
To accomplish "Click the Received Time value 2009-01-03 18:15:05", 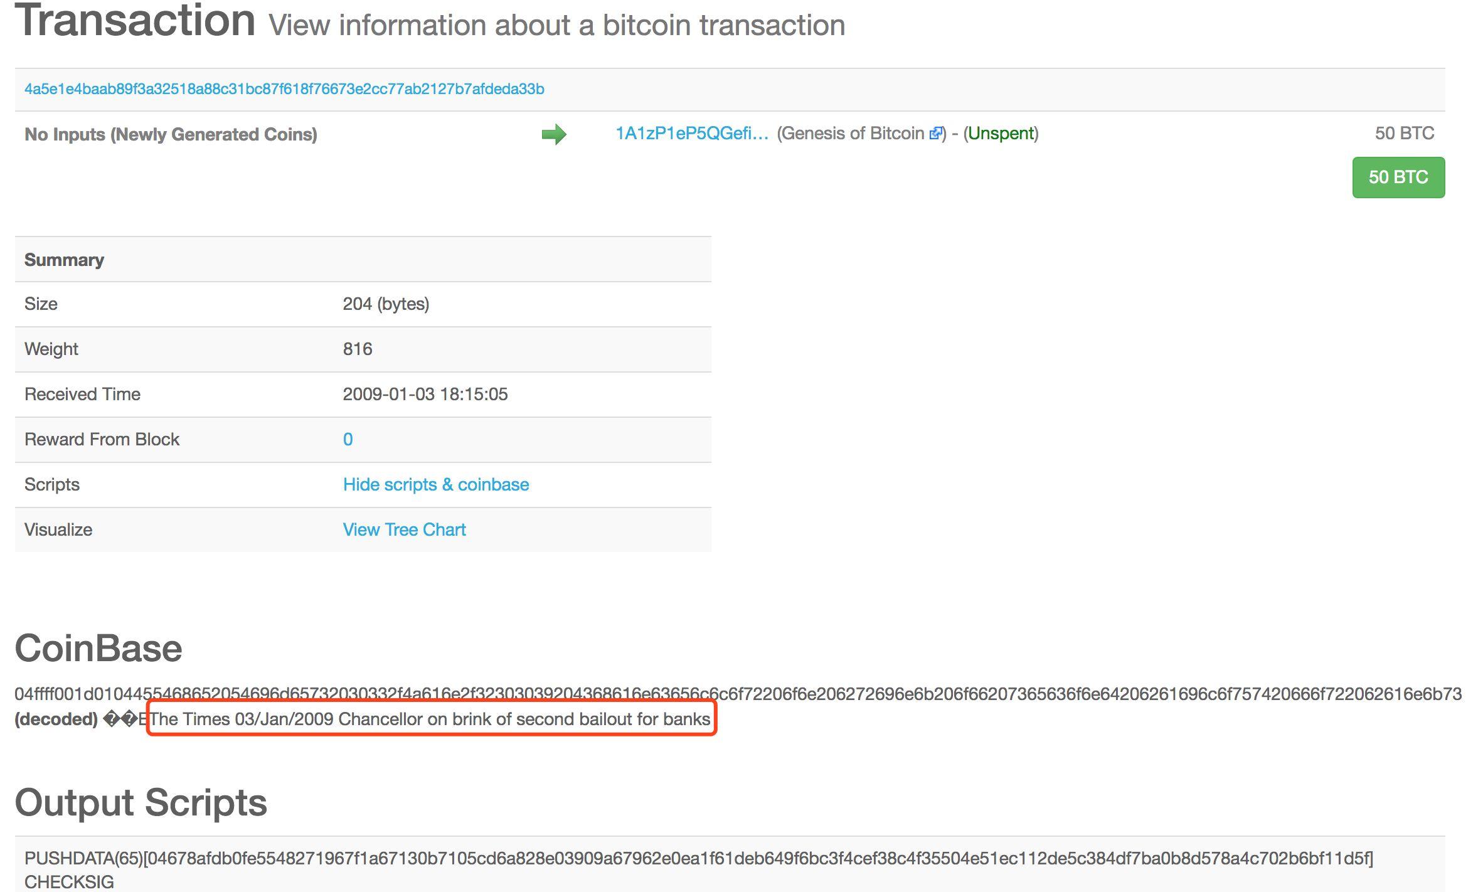I will [x=425, y=394].
